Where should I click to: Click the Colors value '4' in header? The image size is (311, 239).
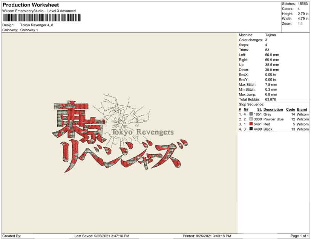299,9
